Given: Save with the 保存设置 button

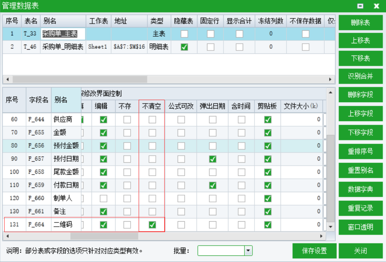Looking at the screenshot, I should 314,251.
